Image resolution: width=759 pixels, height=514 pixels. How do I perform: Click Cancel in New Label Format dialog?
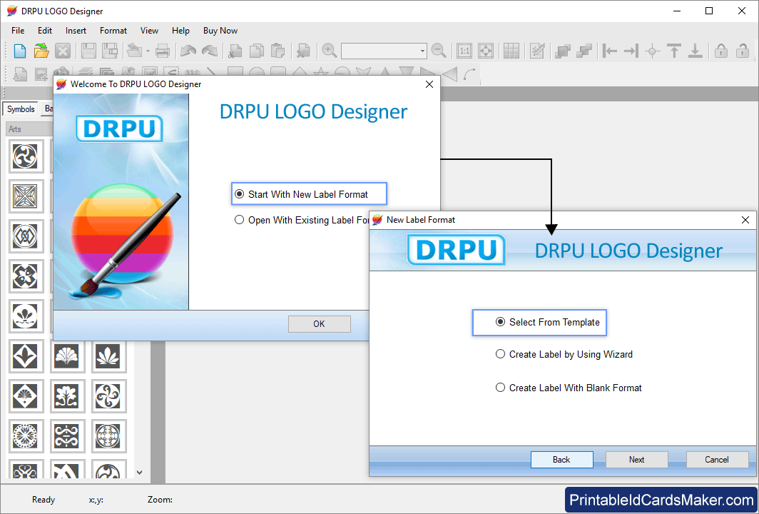[x=717, y=460]
